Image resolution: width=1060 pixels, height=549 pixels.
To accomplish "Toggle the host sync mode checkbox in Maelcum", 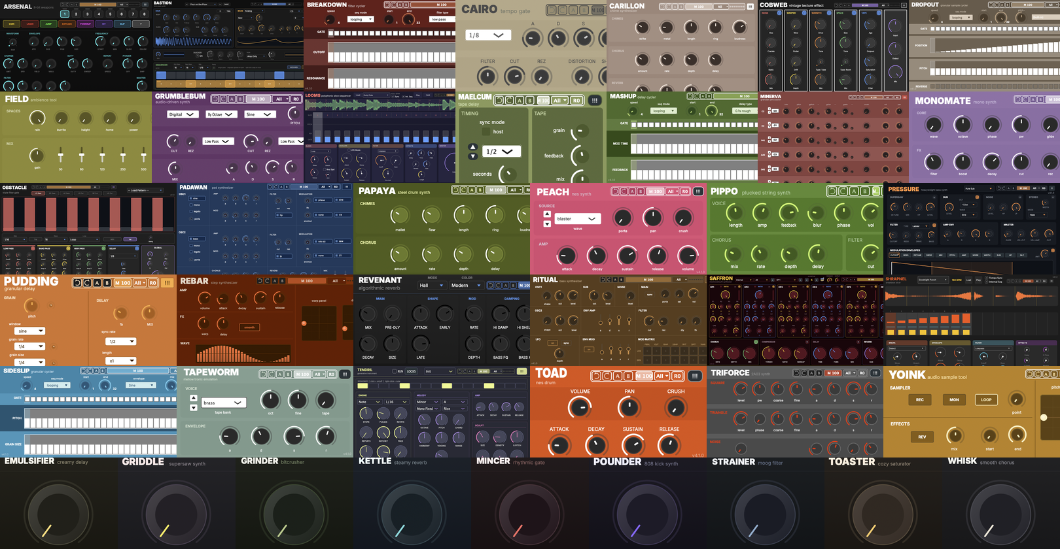I will (486, 131).
